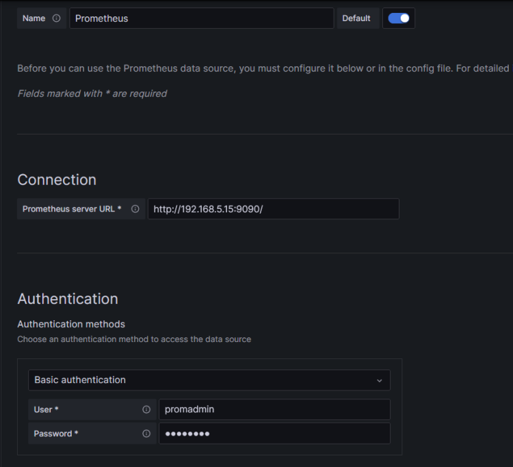513x467 pixels.
Task: Open the Basic authentication method dropdown
Action: point(209,380)
